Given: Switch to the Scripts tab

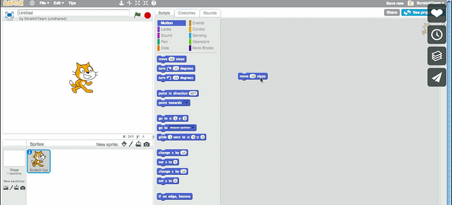Looking at the screenshot, I should (164, 13).
